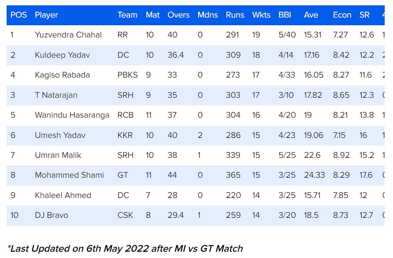Click the POS column header
393x258 pixels.
19,15
